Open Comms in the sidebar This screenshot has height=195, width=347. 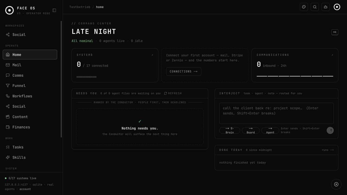click(30, 75)
